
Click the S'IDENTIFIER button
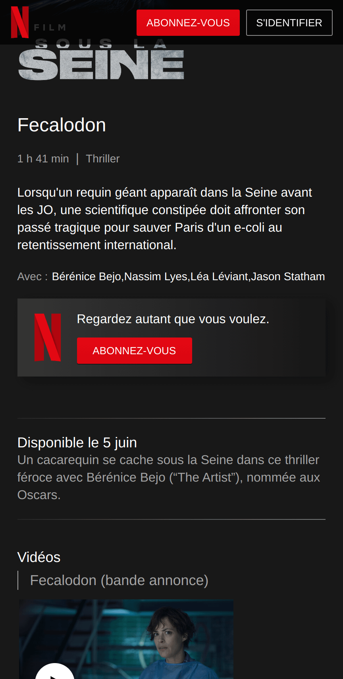pos(289,23)
